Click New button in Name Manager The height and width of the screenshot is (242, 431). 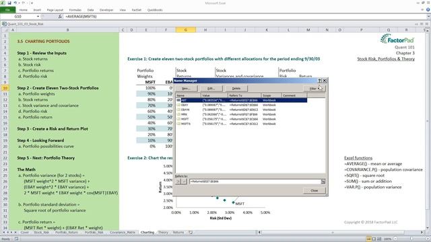tap(186, 88)
